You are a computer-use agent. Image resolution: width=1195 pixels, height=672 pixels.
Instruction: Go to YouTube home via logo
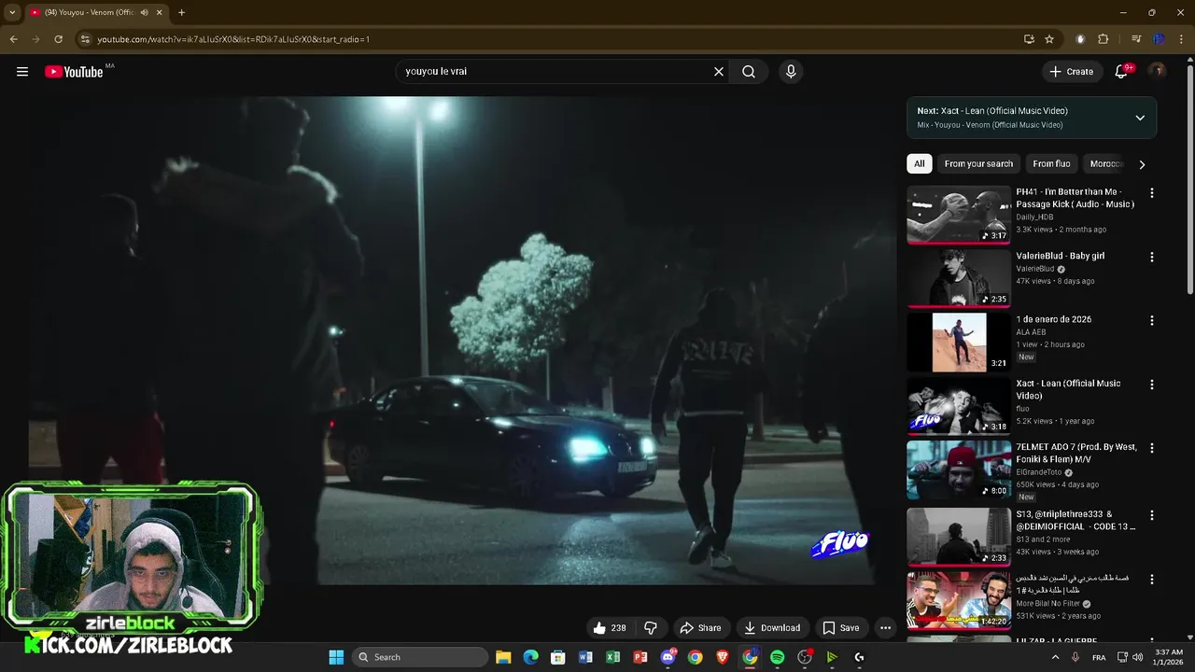pyautogui.click(x=74, y=72)
